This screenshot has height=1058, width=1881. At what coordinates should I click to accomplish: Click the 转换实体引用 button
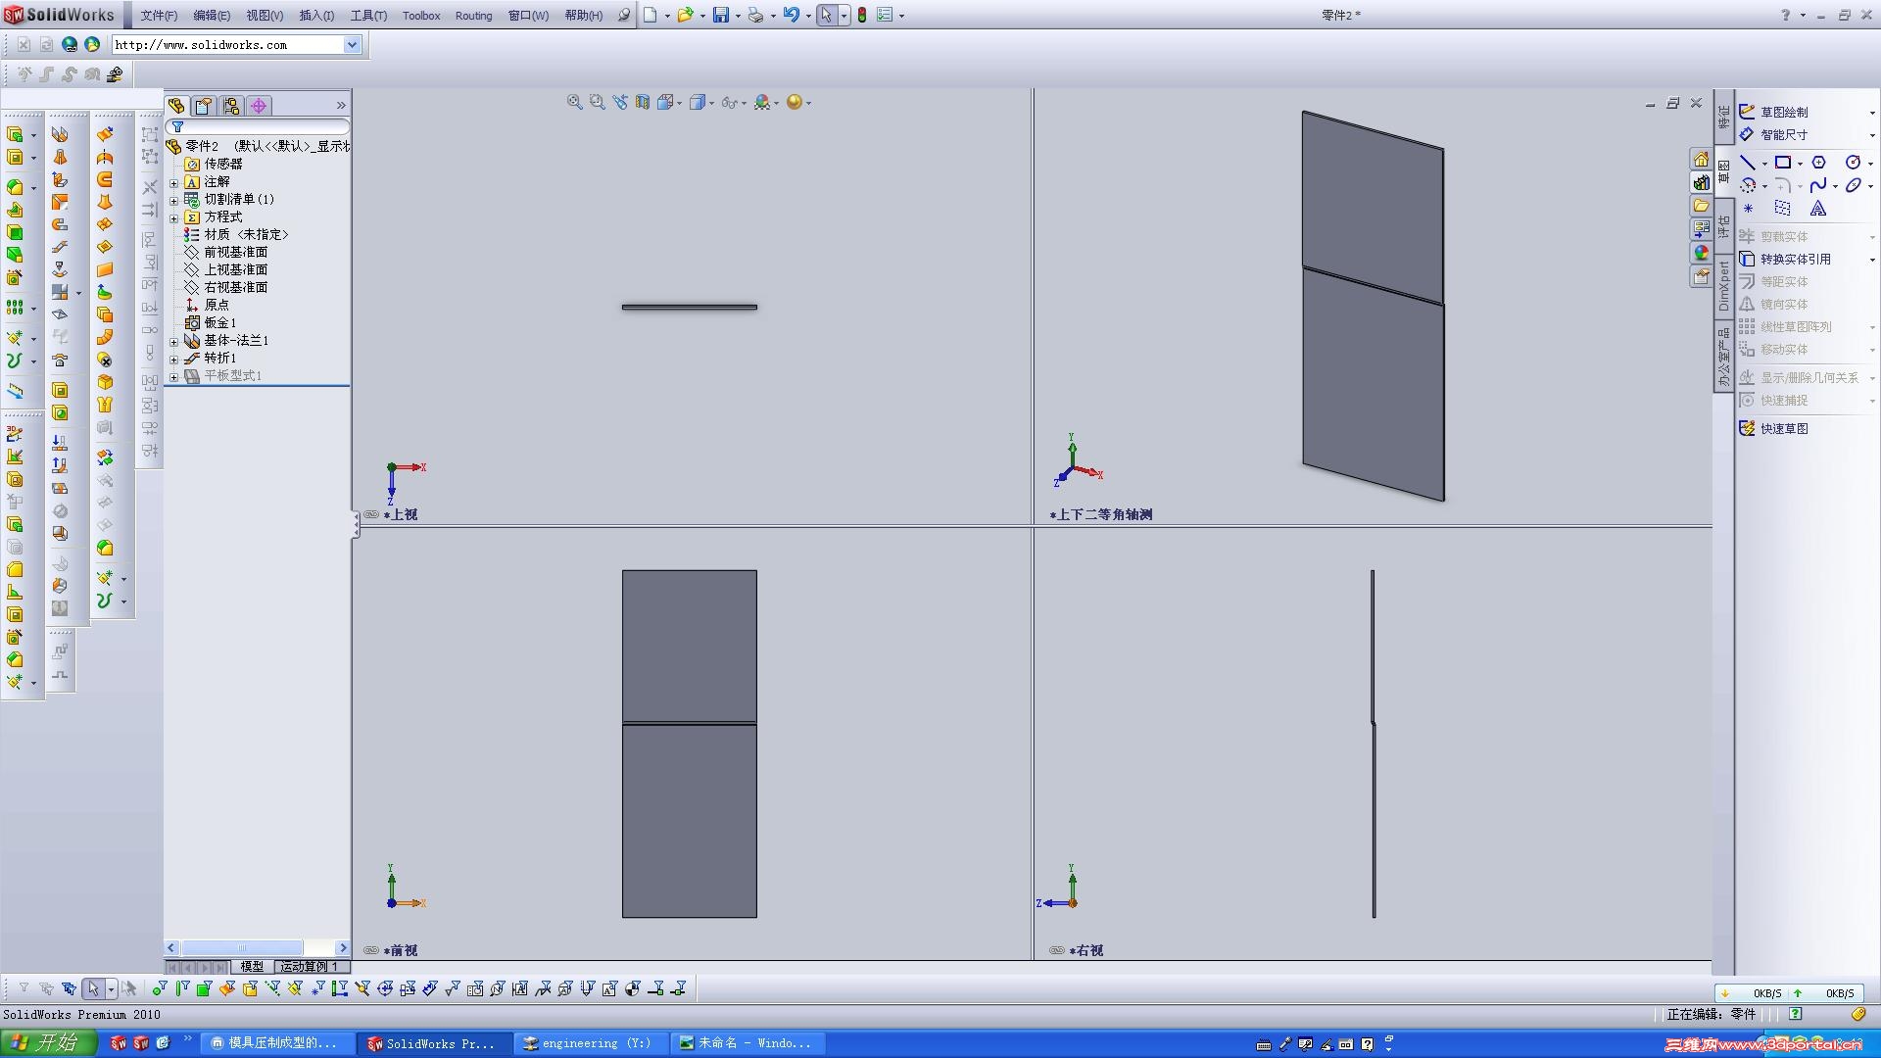(x=1795, y=259)
